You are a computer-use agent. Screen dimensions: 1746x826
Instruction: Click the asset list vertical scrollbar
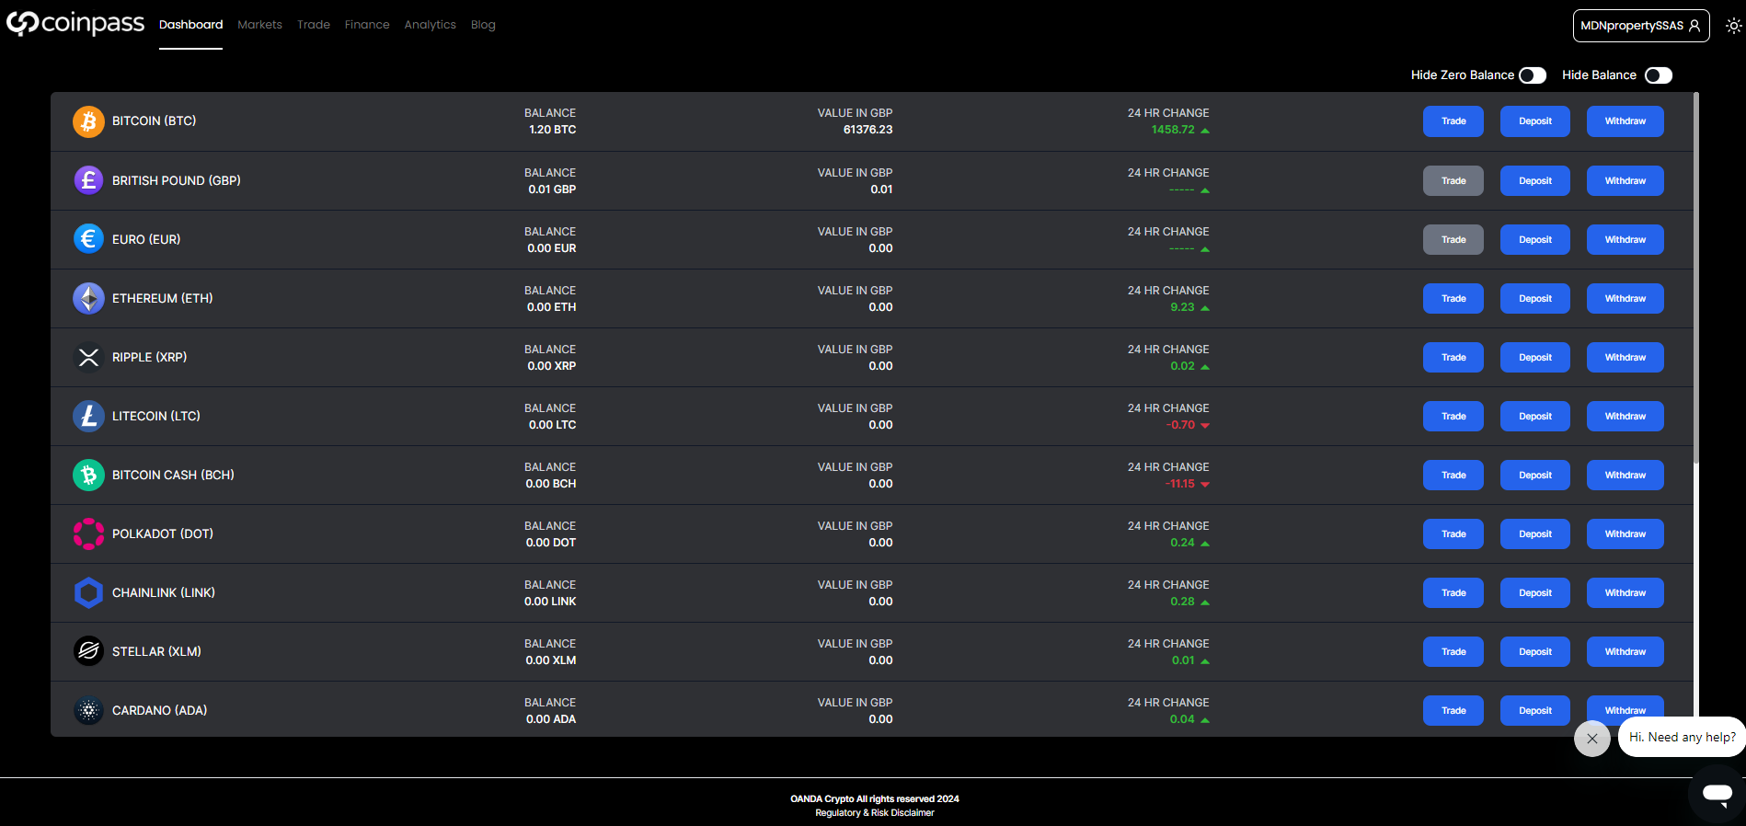click(x=1695, y=276)
